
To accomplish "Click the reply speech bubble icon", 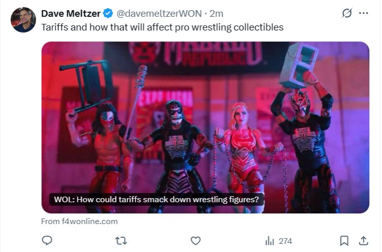I will (47, 240).
